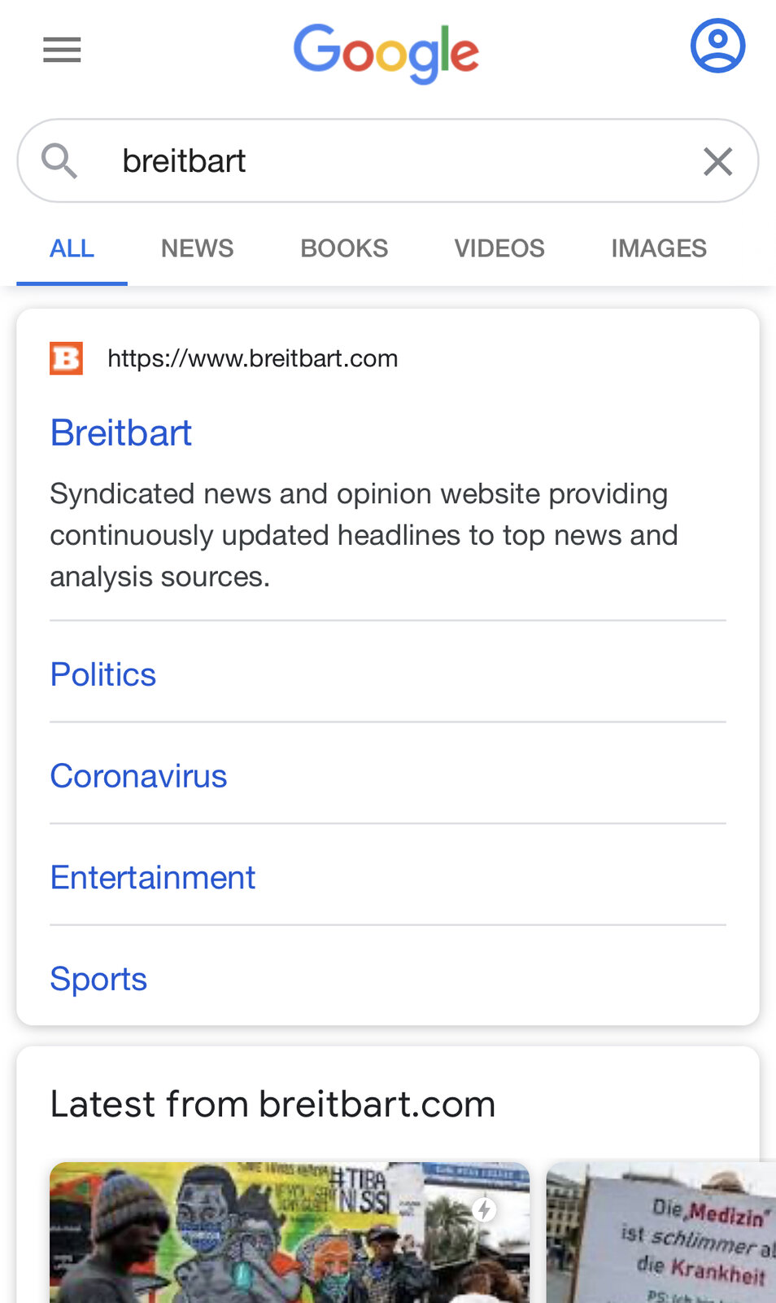Switch to the NEWS tab
Image resolution: width=776 pixels, height=1303 pixels.
[x=197, y=248]
